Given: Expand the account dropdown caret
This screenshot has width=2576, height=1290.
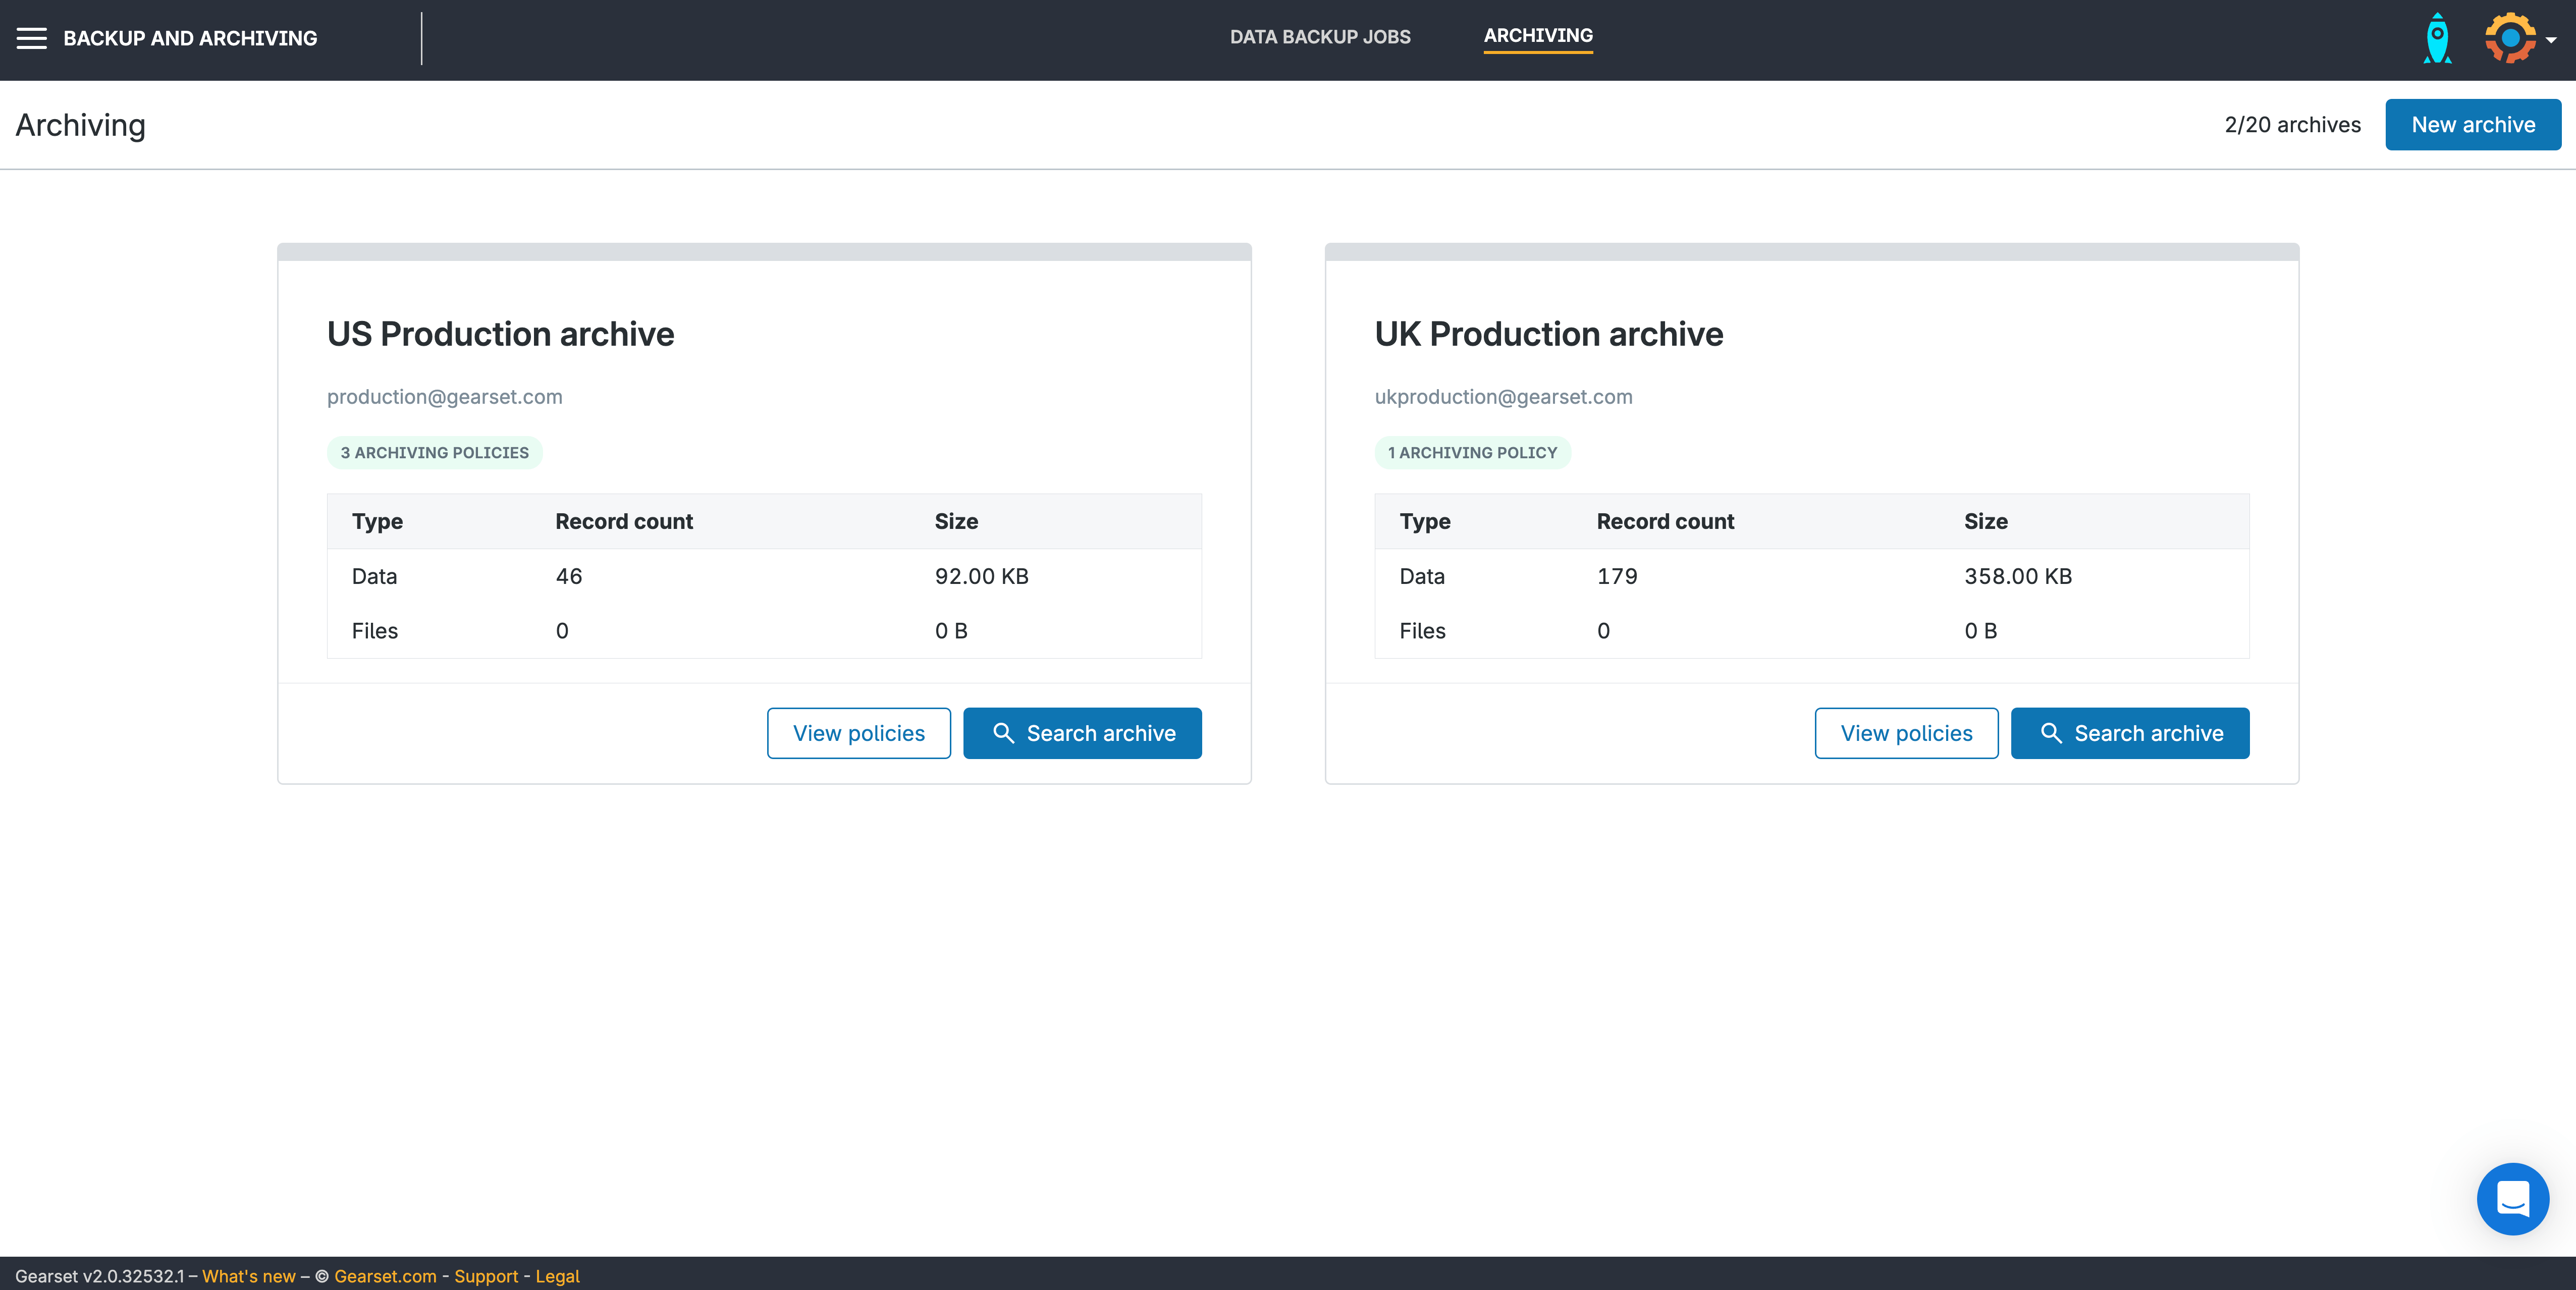Looking at the screenshot, I should coord(2551,40).
